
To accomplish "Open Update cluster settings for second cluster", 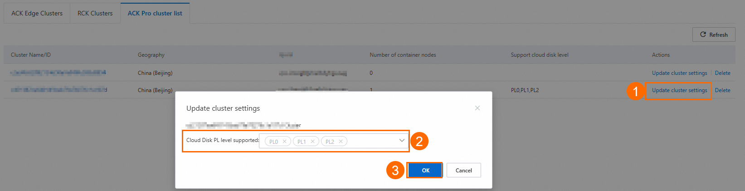I will pos(679,90).
